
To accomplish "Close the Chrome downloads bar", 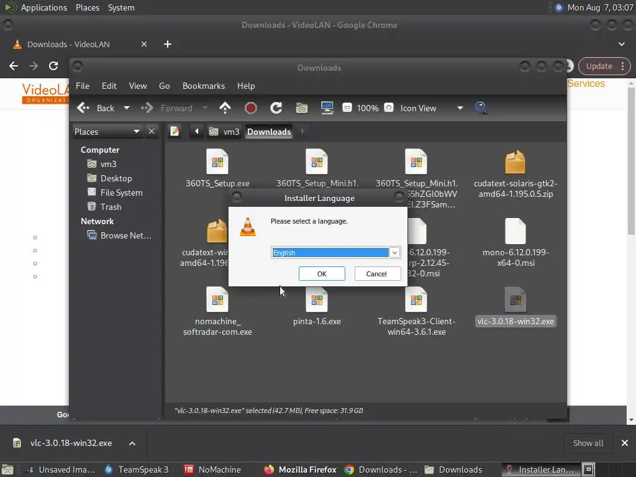I will (625, 443).
